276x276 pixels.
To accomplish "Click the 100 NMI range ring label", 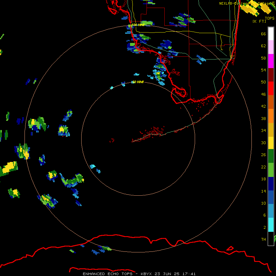I will click(138, 25).
